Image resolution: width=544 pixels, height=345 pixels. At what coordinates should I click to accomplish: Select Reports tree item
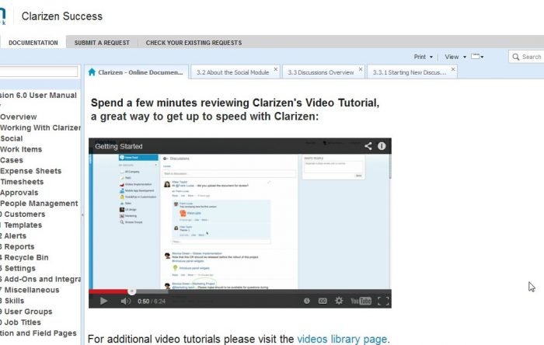click(x=19, y=246)
